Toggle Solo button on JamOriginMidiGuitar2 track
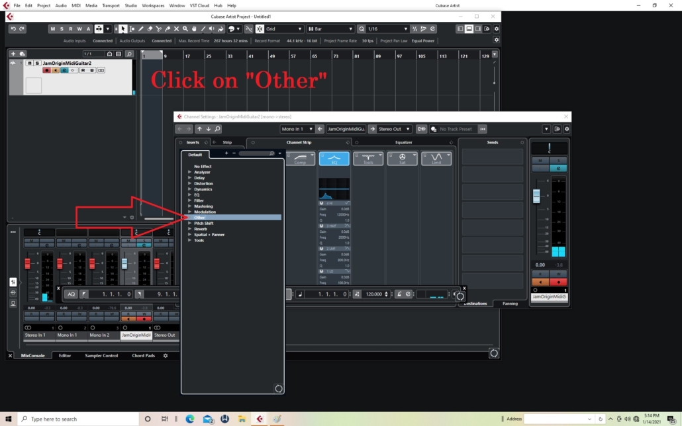This screenshot has width=682, height=426. (x=37, y=63)
